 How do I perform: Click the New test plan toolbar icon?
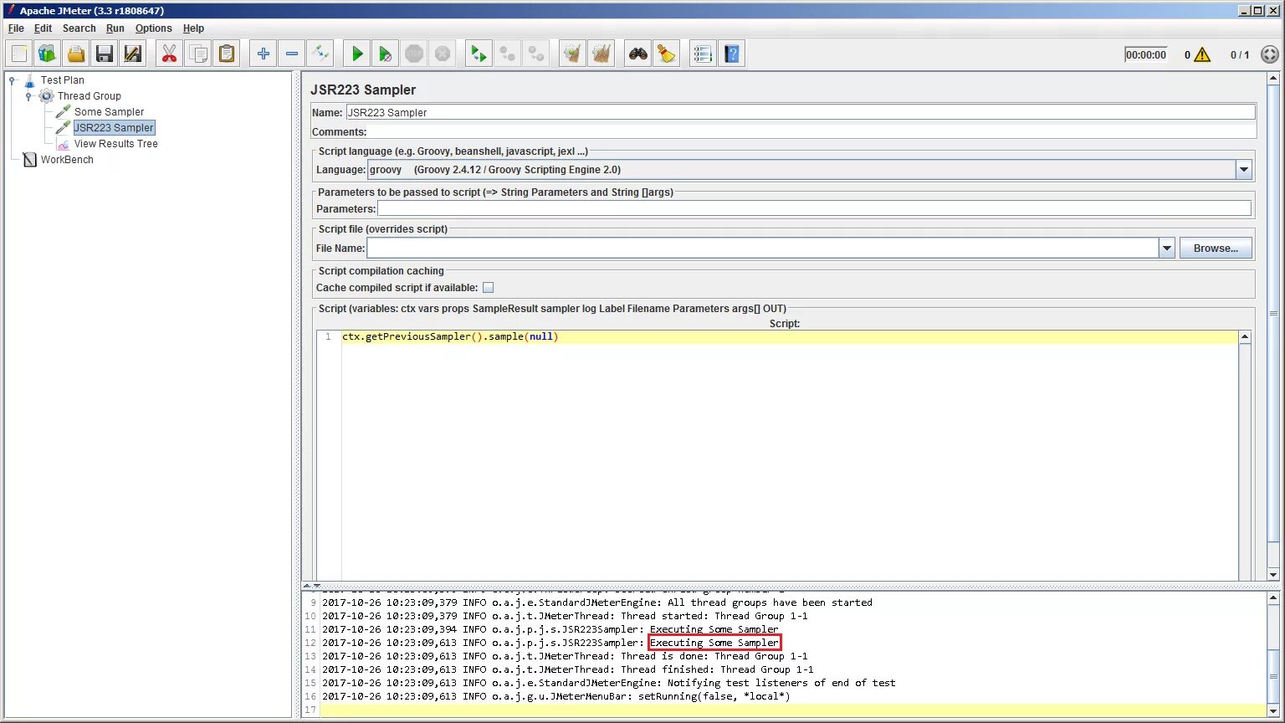click(x=19, y=54)
